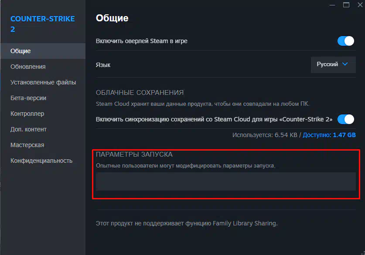
Task: Maximize the properties window
Action: pos(346,5)
